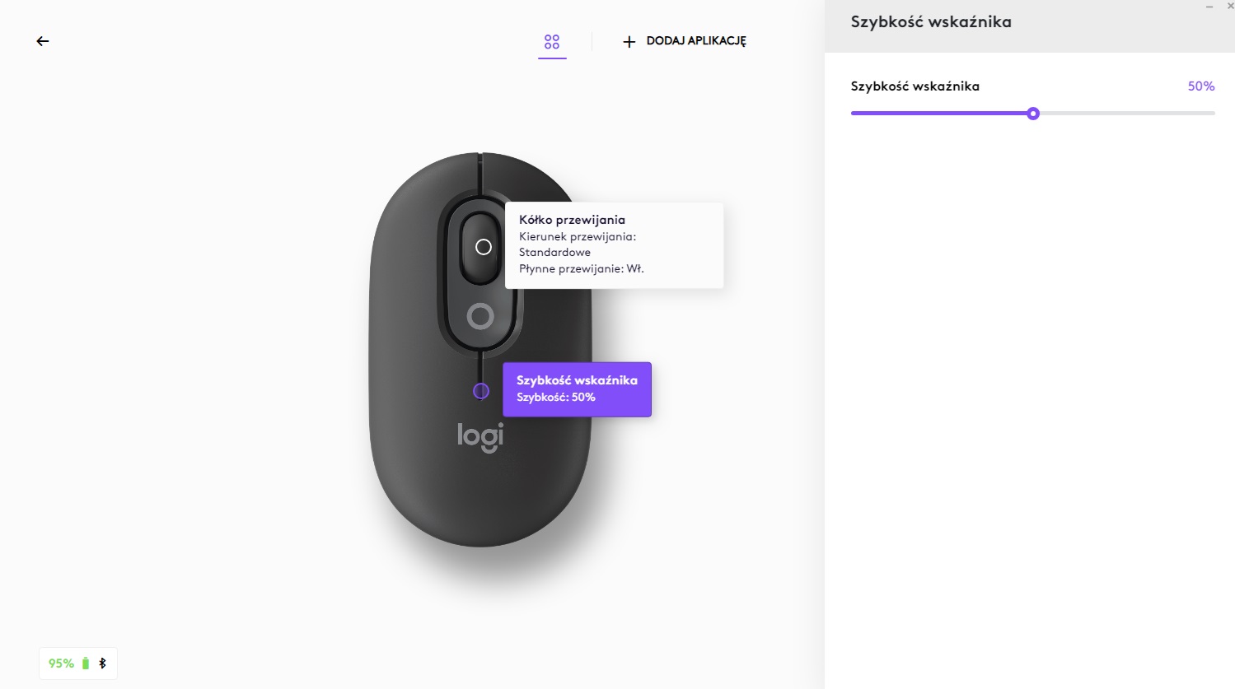Click the 95% battery level text
The width and height of the screenshot is (1235, 689).
click(x=61, y=663)
